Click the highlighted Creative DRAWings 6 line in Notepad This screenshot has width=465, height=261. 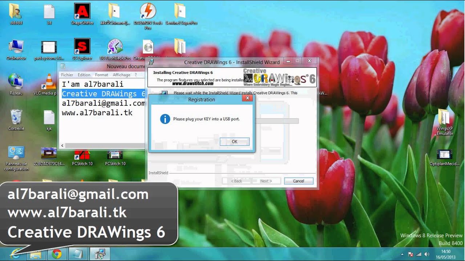click(104, 94)
